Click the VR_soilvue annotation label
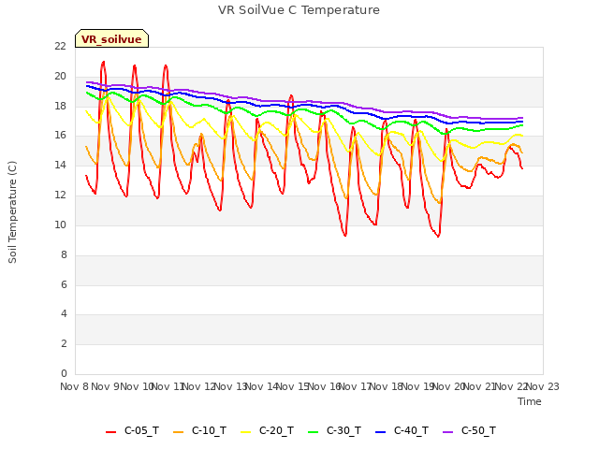 (x=111, y=39)
